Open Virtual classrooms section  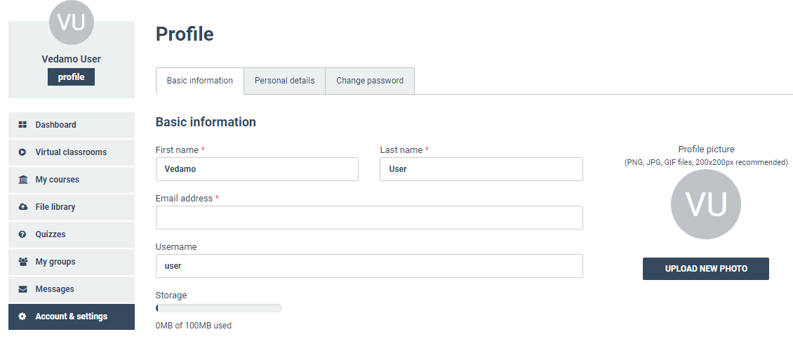pyautogui.click(x=72, y=152)
